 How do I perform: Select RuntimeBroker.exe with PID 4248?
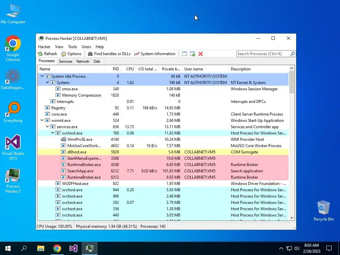(x=163, y=165)
